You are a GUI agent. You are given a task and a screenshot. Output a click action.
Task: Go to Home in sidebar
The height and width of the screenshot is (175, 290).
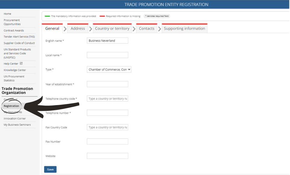8,14
